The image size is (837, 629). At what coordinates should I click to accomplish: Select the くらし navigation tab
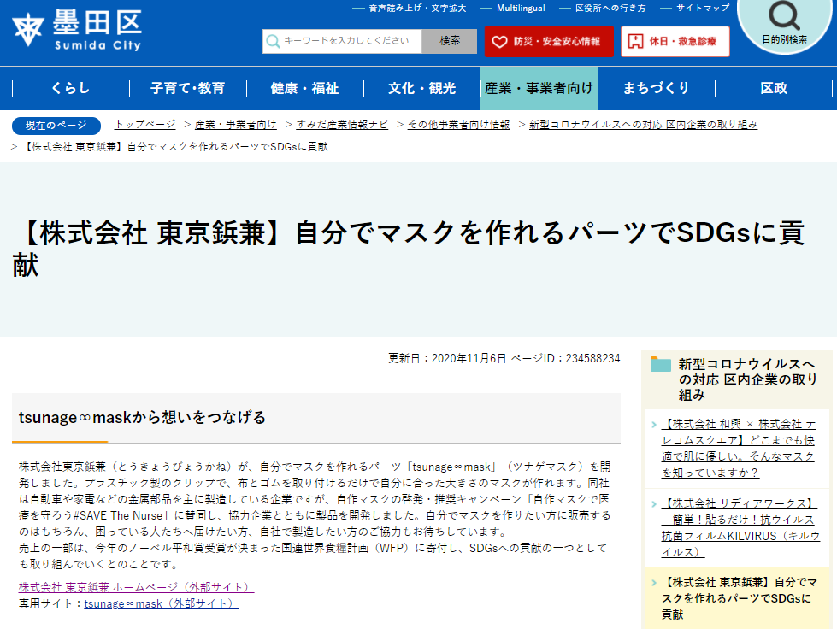(70, 88)
